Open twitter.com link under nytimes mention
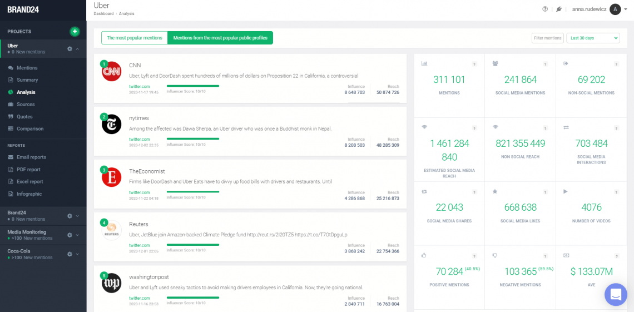The image size is (634, 312). [x=140, y=140]
